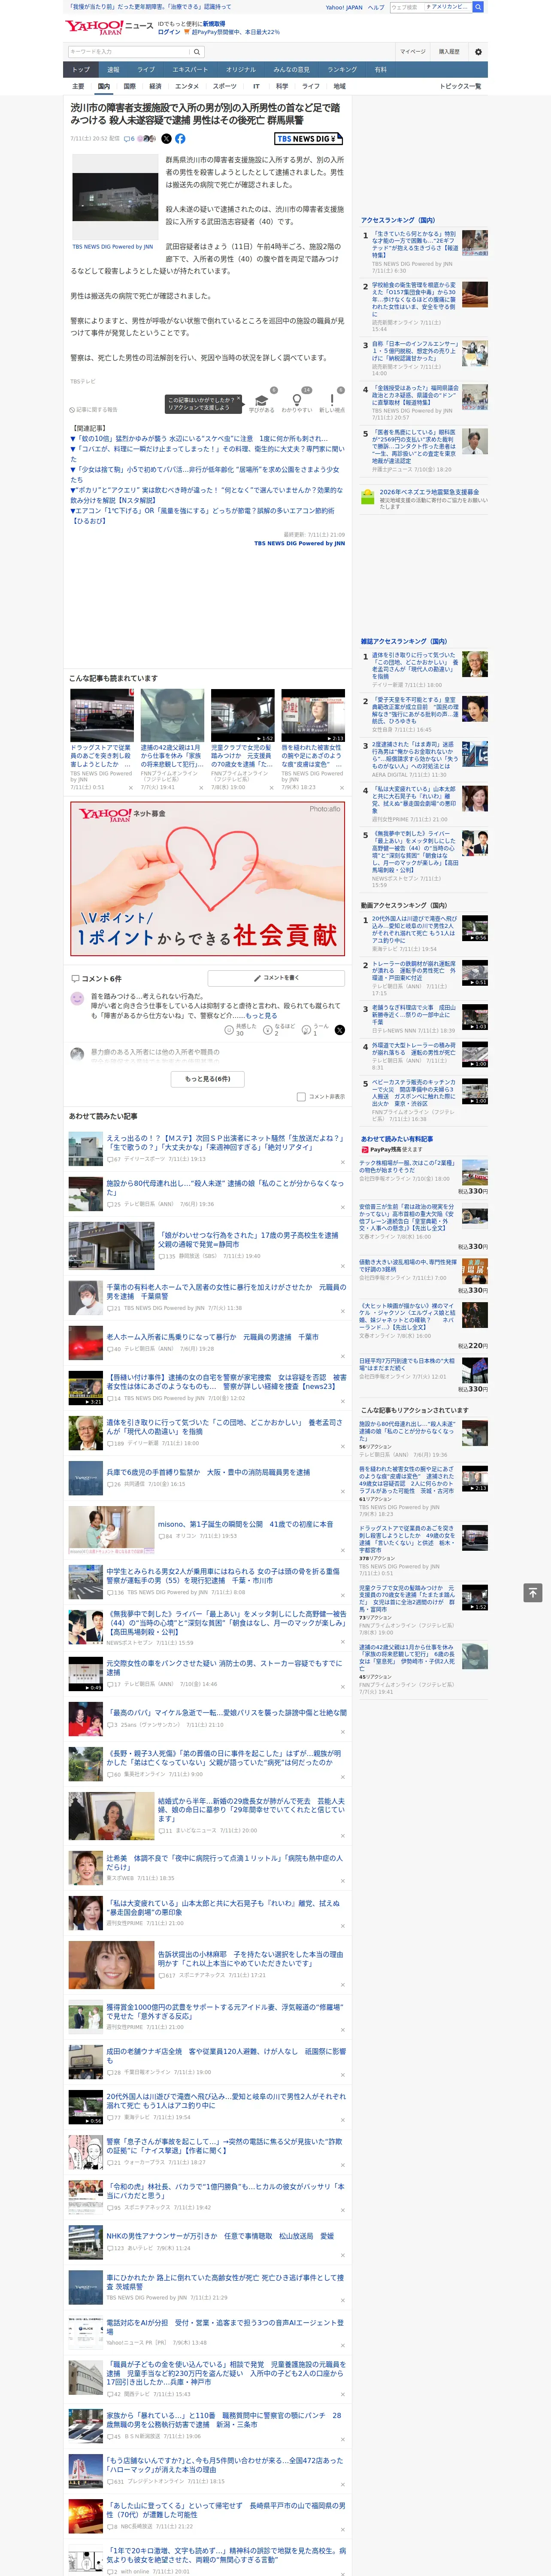Open the ランキング tab in navigation
Screen dimensions: 551x2576
click(x=342, y=69)
